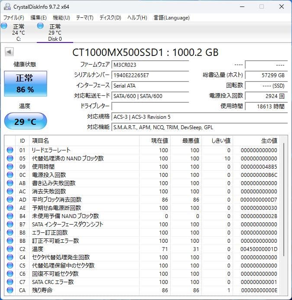Click the 生の値 column header
This screenshot has width=292, height=300.
[x=256, y=140]
